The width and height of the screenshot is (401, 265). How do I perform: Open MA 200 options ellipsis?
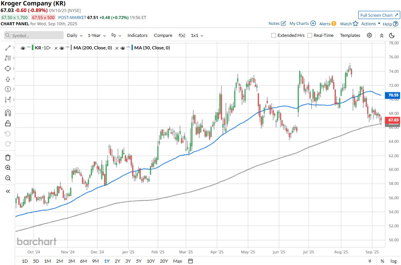67,47
